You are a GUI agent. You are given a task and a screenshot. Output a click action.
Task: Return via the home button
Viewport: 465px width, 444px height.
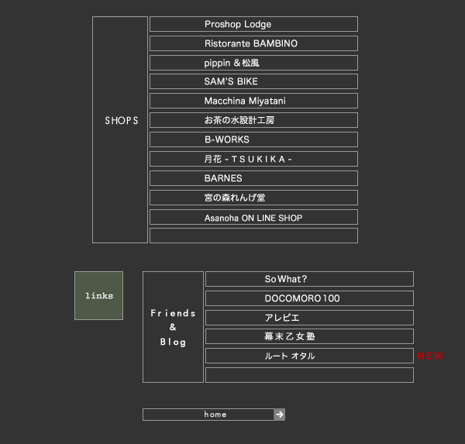(x=215, y=415)
